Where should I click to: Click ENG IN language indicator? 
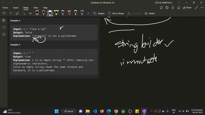click(x=174, y=111)
